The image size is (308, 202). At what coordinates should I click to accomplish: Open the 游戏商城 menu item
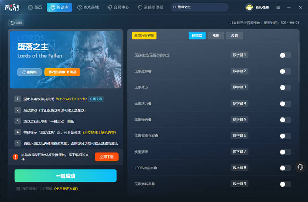[88, 7]
